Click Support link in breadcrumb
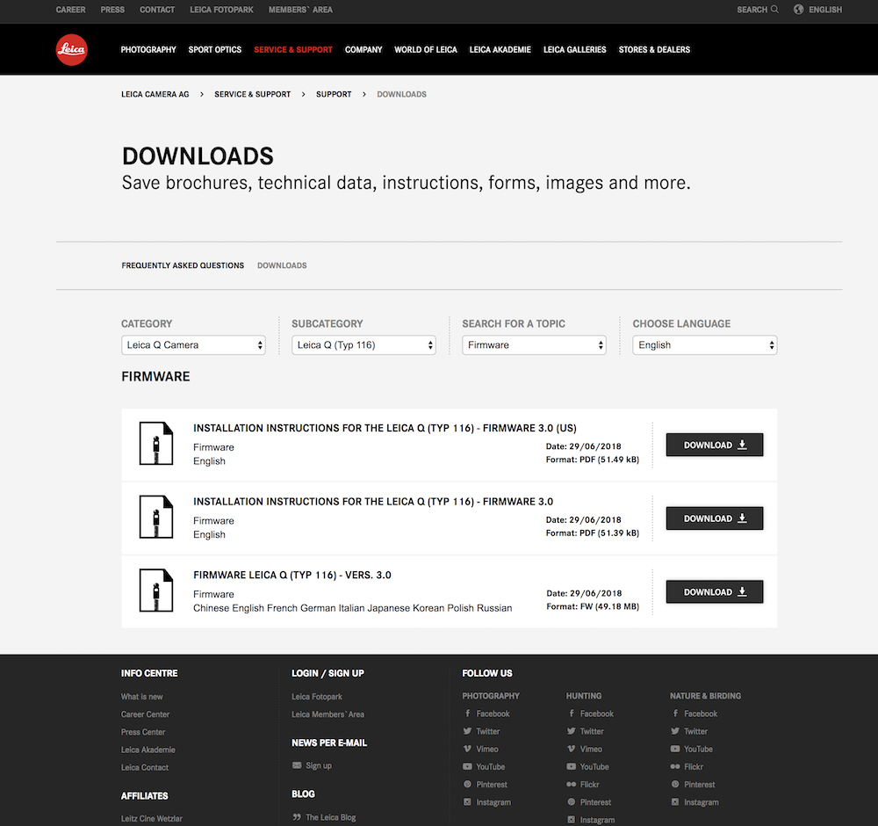Image resolution: width=878 pixels, height=826 pixels. coord(334,94)
